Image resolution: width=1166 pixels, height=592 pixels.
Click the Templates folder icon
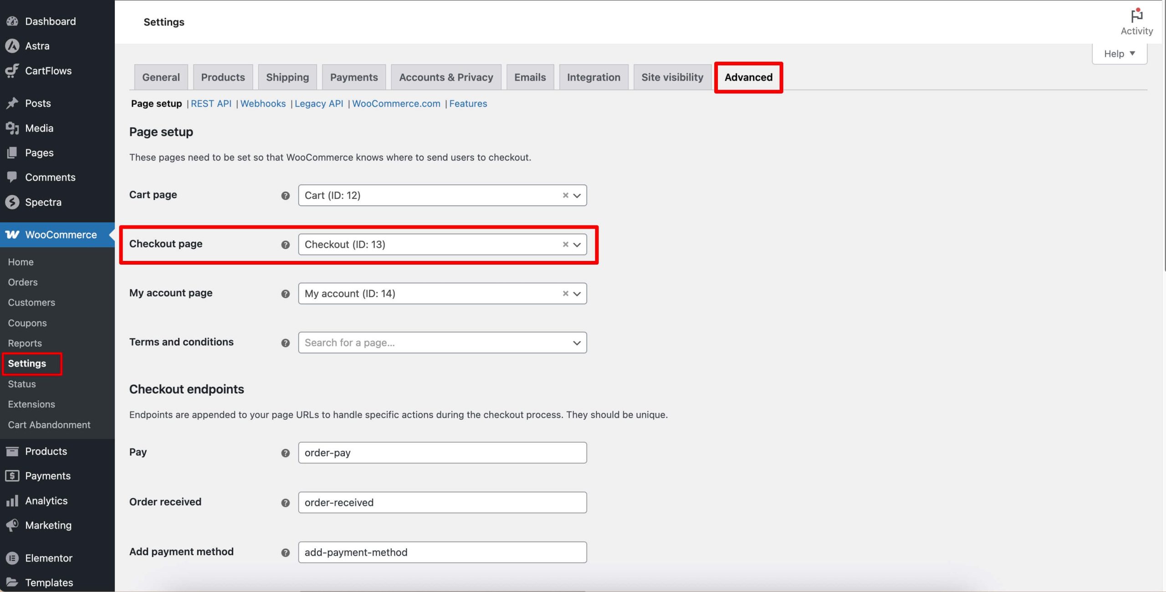[12, 582]
